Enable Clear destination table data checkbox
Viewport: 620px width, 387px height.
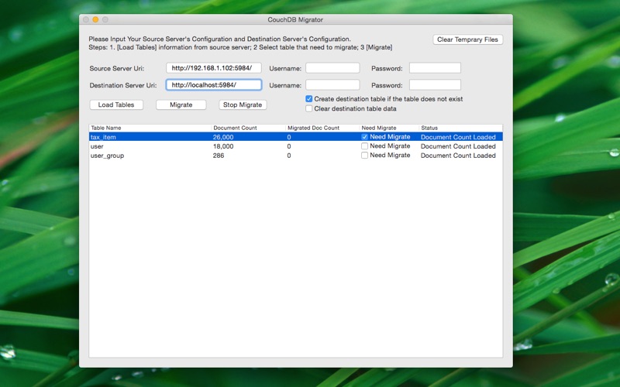point(309,108)
